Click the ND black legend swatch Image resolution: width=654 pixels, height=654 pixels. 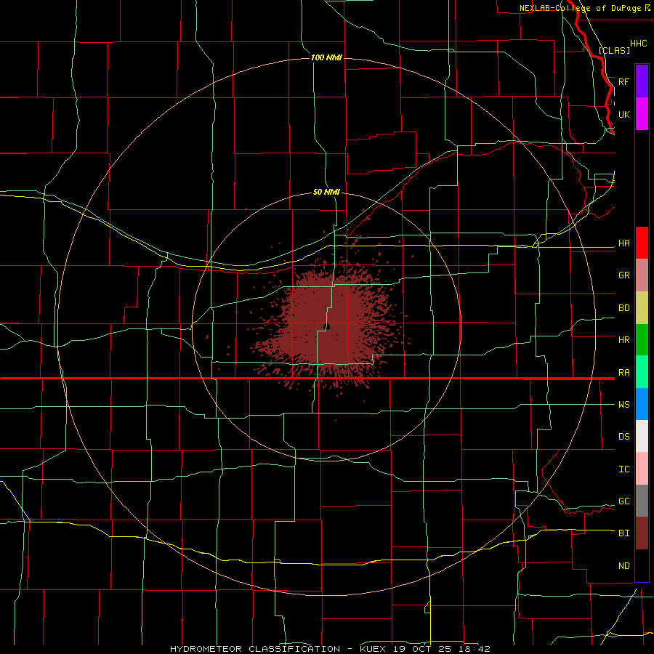pos(642,565)
